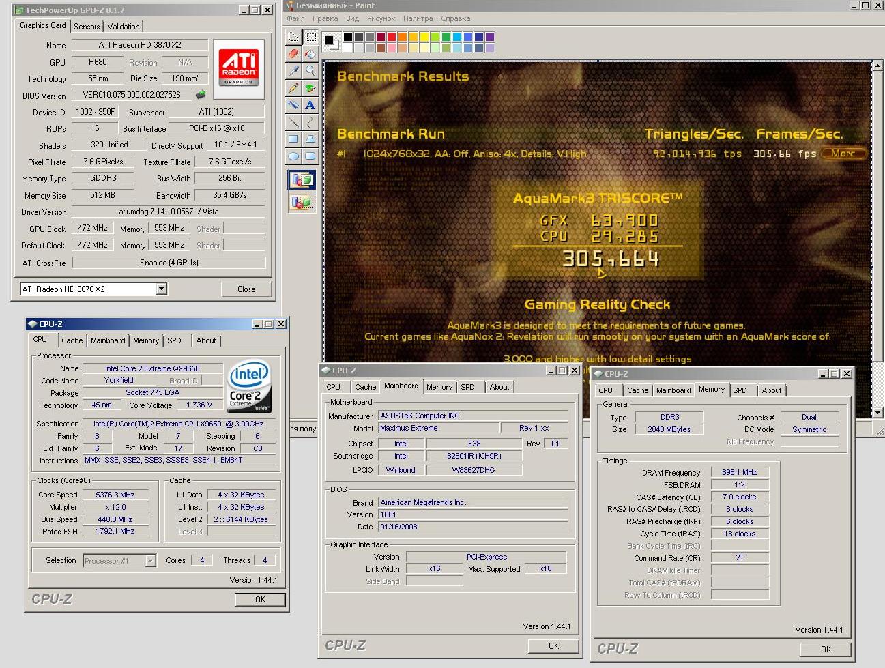Click the Paint vertical scrollbar up arrow
The height and width of the screenshot is (668, 885).
[x=879, y=66]
